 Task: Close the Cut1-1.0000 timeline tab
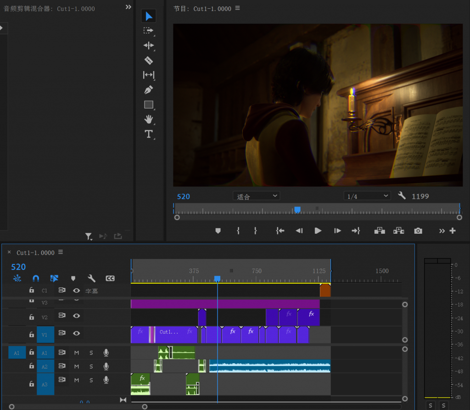9,252
